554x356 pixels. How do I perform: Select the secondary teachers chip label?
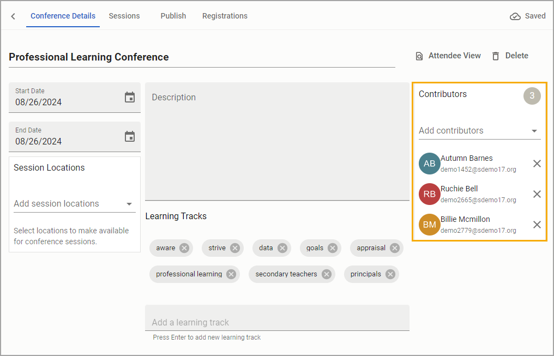pos(286,274)
